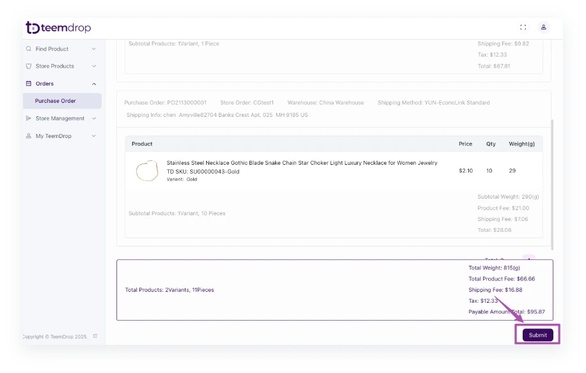The image size is (586, 373).
Task: Expand the Store Management chevron
Action: tap(94, 119)
